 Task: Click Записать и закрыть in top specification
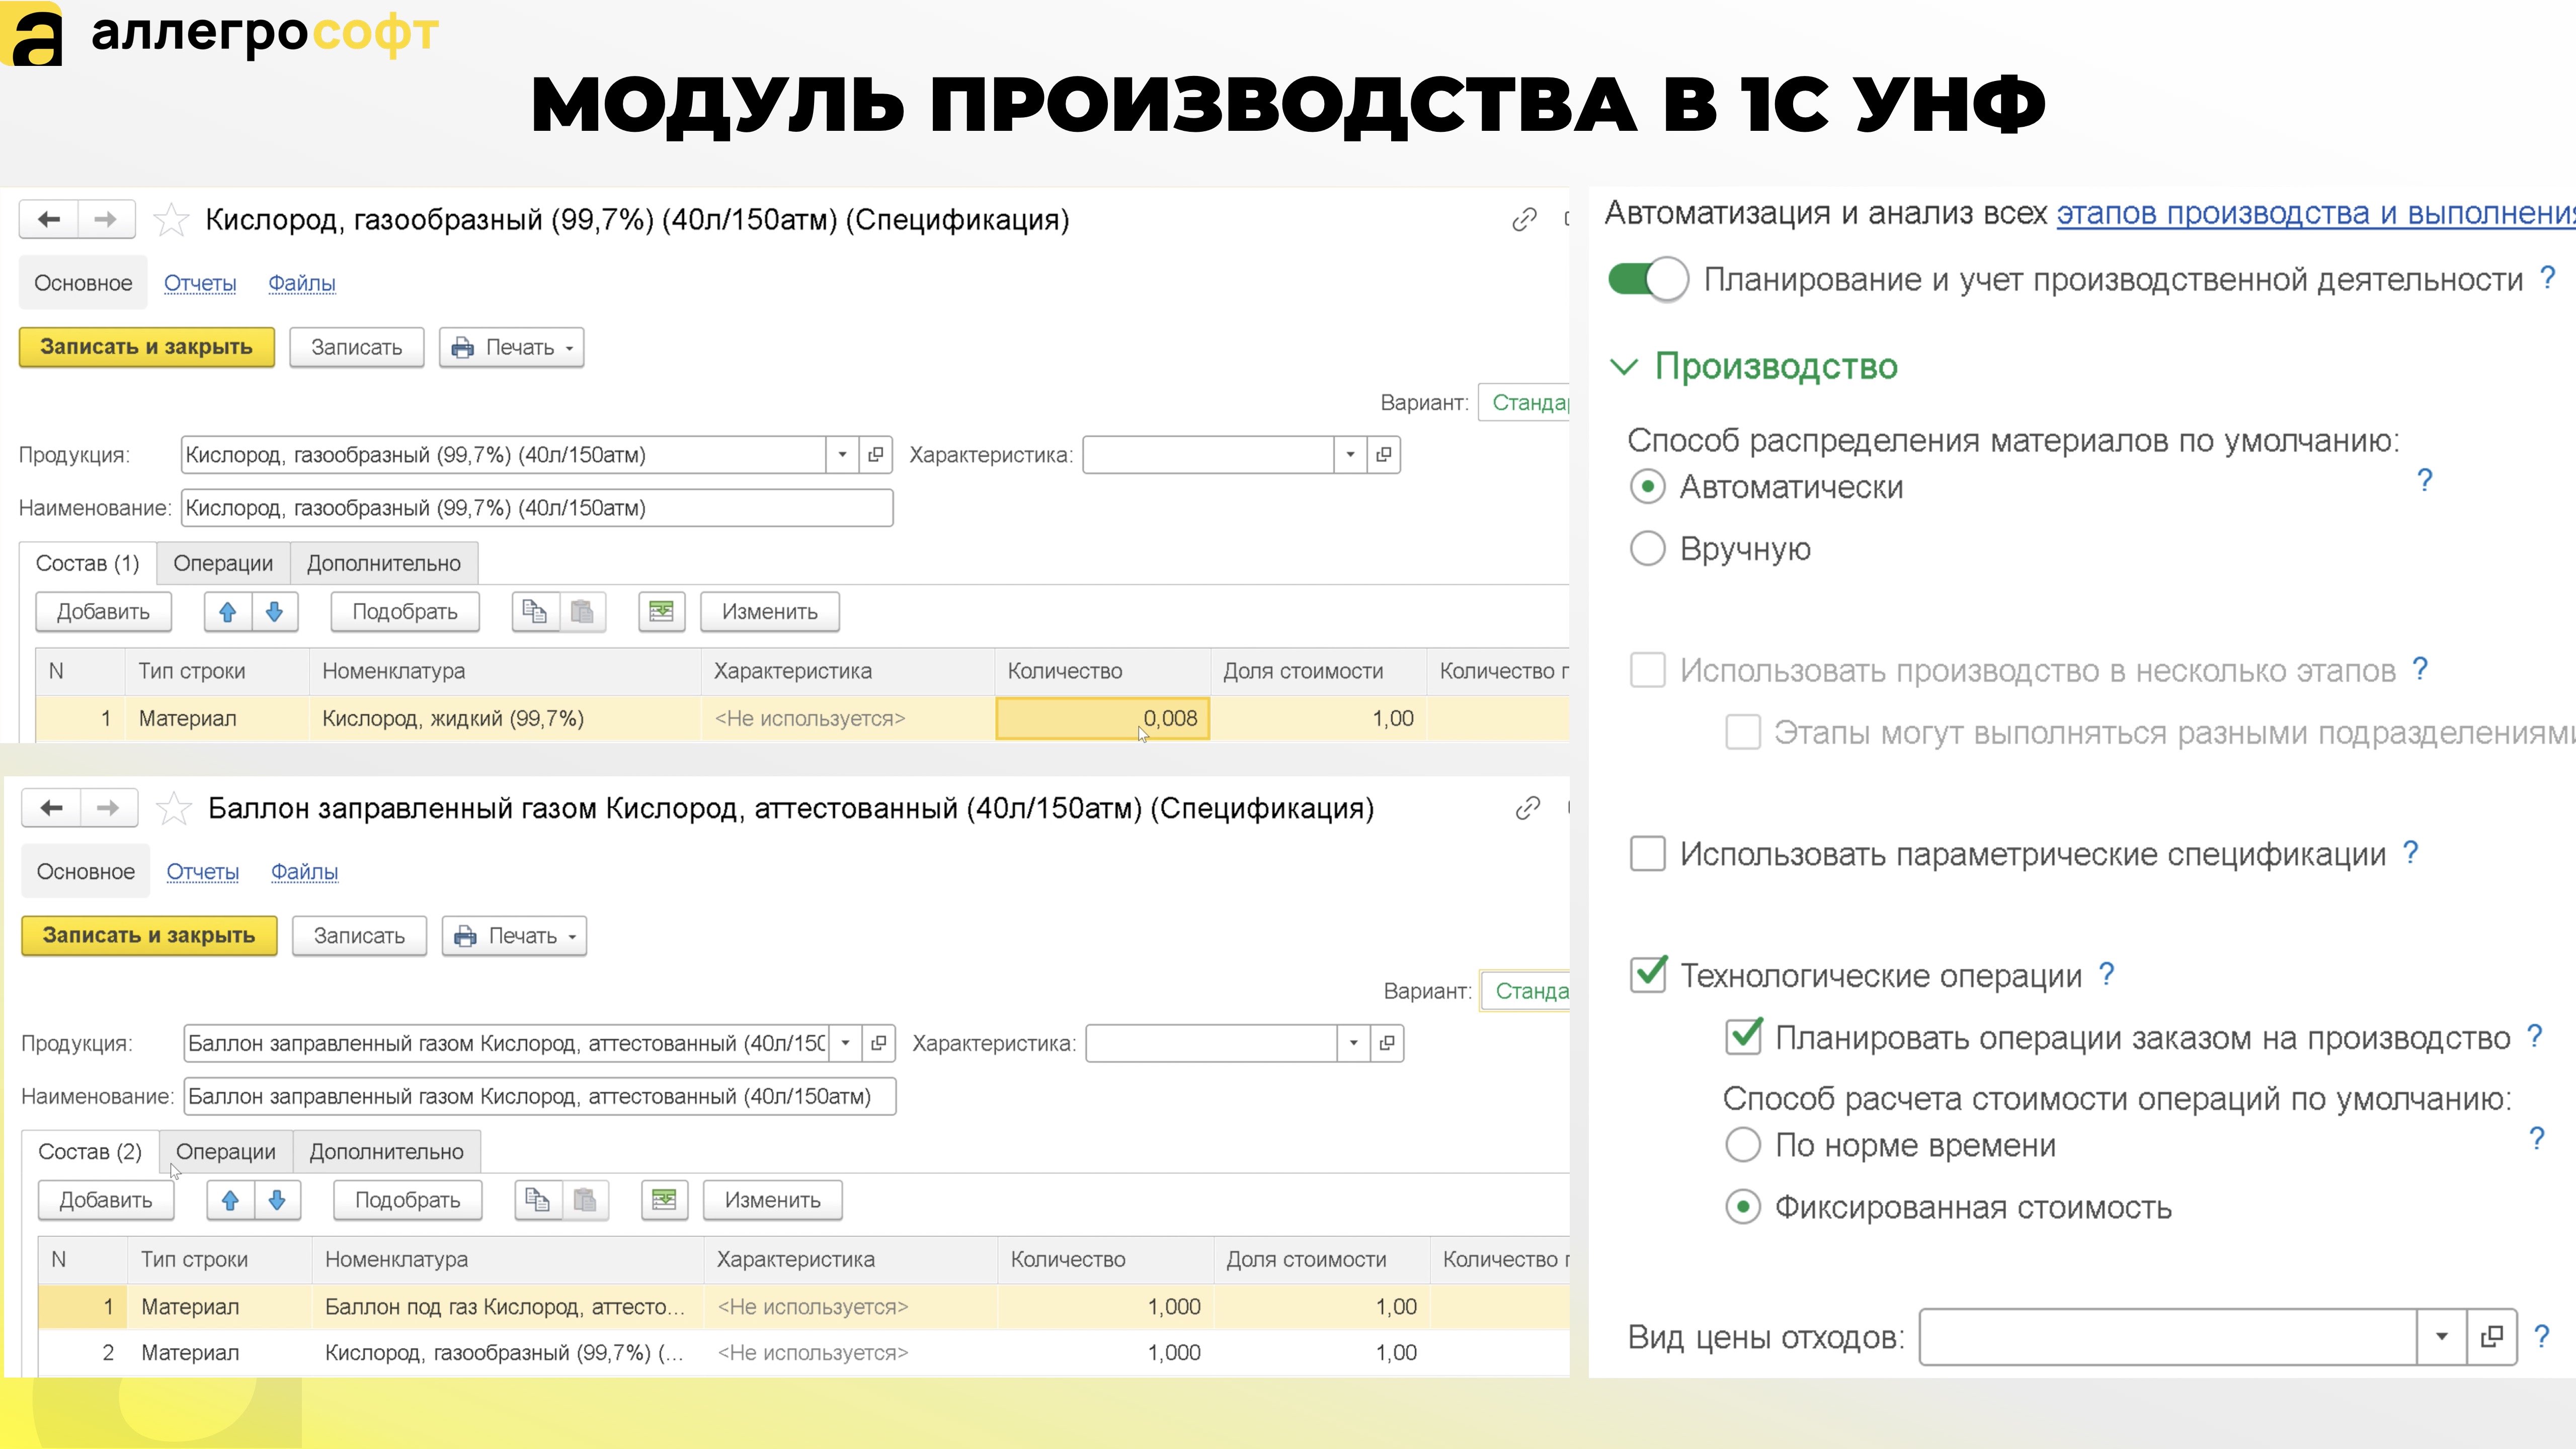tap(147, 347)
